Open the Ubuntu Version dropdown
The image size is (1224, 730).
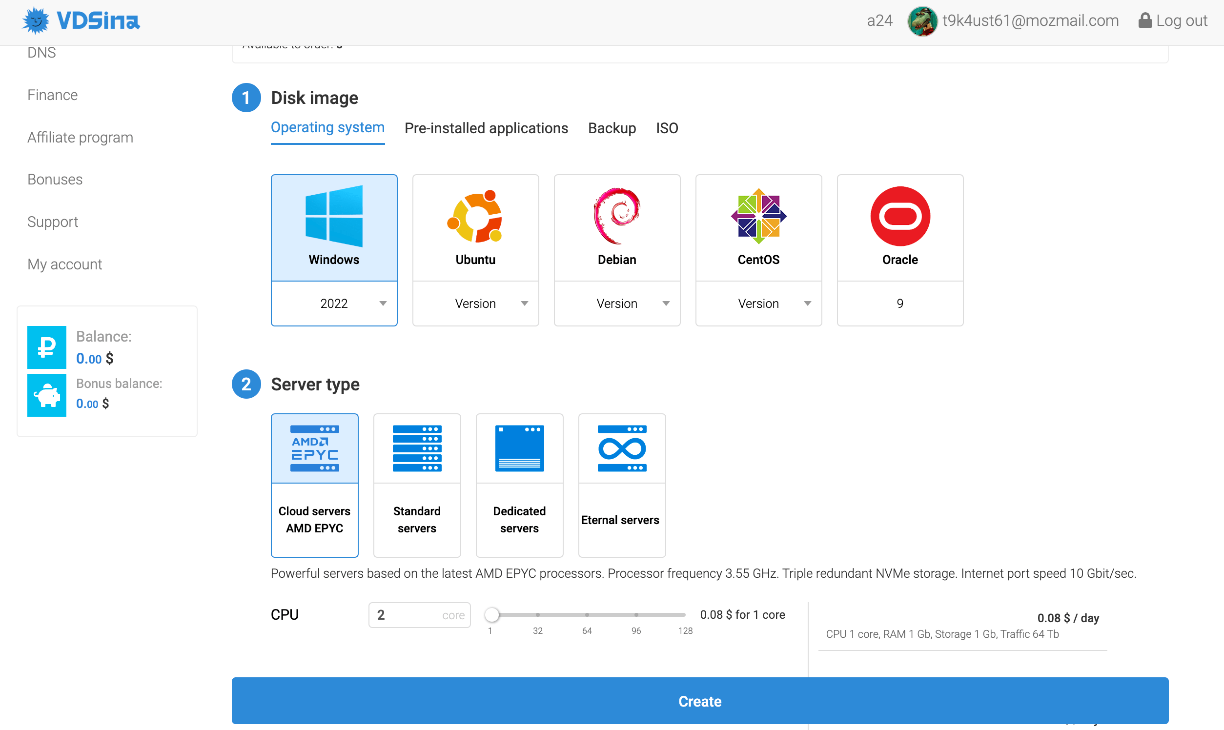coord(475,304)
